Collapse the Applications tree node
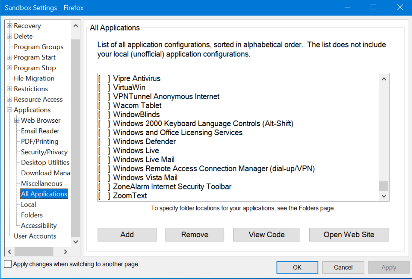 (9, 110)
